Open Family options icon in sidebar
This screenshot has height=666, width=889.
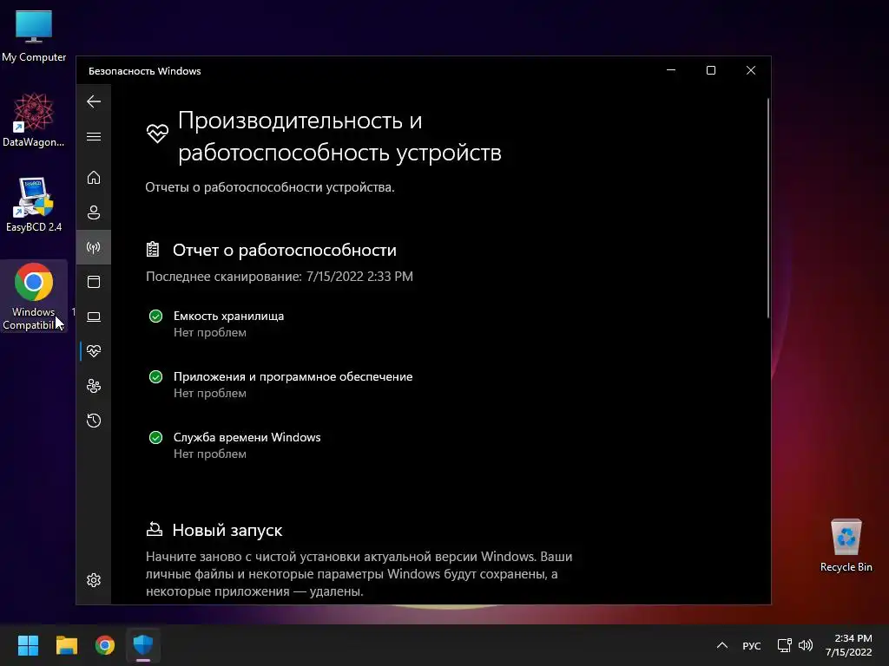(94, 386)
